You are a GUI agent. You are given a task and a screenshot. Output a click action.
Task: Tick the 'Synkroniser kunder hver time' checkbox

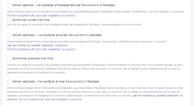pos(9,20)
